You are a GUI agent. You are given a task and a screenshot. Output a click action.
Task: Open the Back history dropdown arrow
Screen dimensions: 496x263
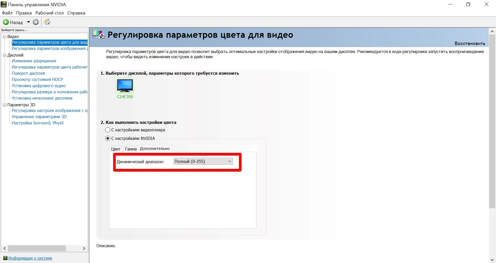click(28, 22)
